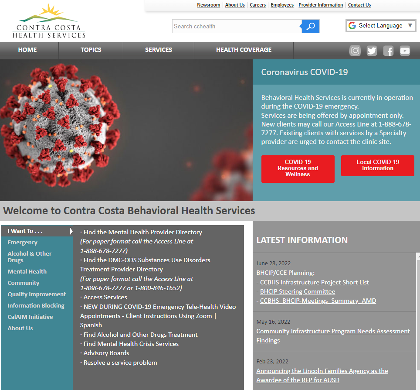Click the Google G translate icon

pos(352,25)
